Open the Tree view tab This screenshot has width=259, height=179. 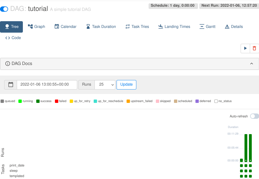[x=11, y=27]
